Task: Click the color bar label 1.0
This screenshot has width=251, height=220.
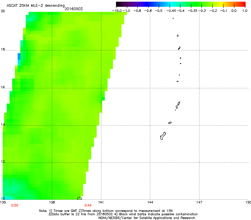Action: coord(245,11)
